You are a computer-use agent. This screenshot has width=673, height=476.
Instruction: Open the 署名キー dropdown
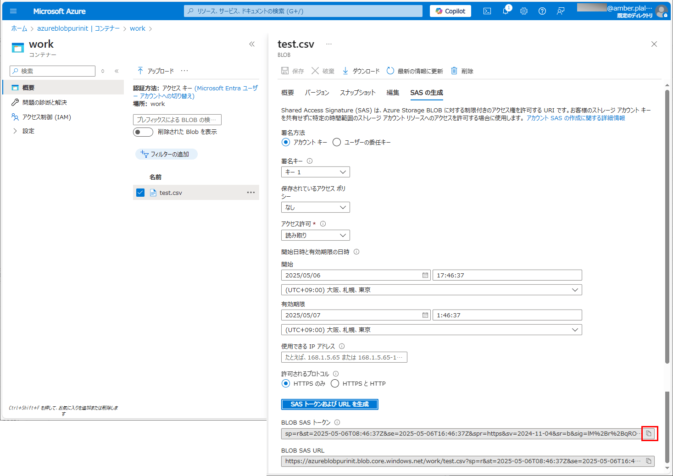(x=316, y=172)
